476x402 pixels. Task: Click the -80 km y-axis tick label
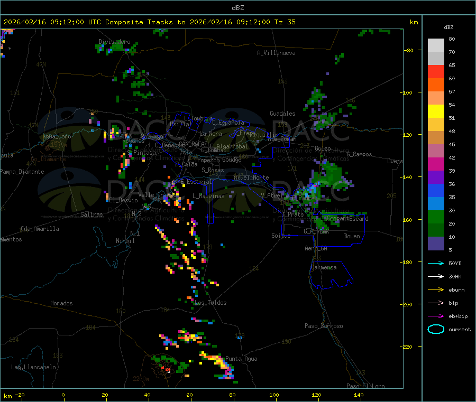pyautogui.click(x=409, y=50)
